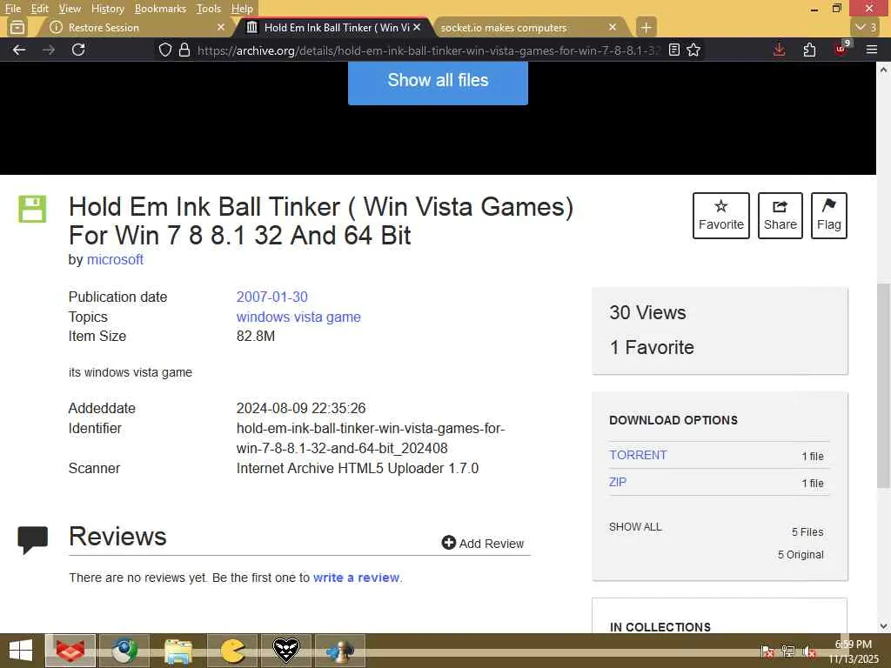Viewport: 891px width, 668px height.
Task: Open the windows vista game topic link
Action: (298, 317)
